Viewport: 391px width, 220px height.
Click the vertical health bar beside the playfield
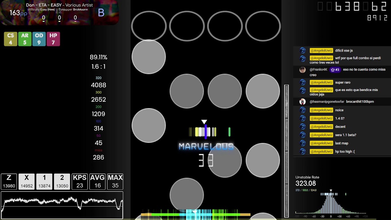point(287,151)
